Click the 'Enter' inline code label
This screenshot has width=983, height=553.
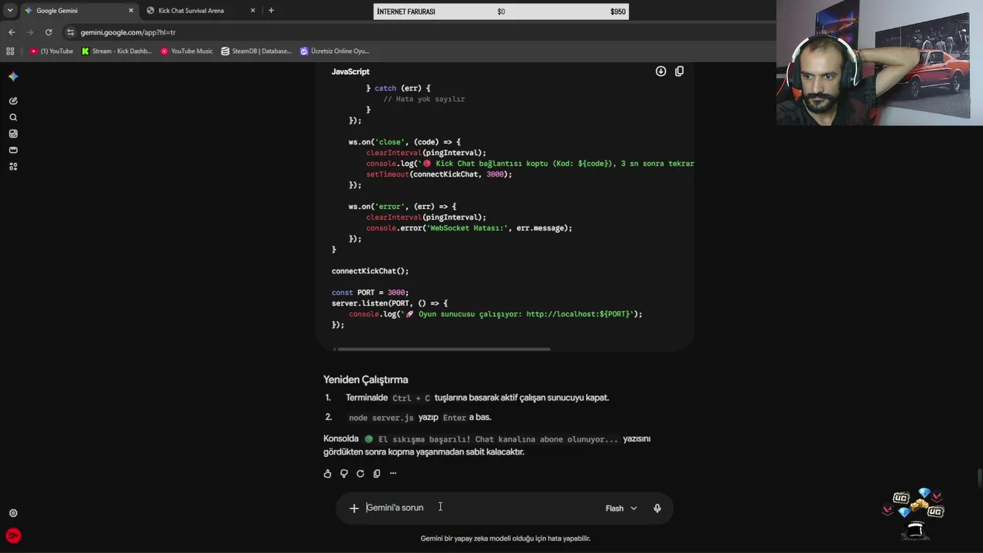pyautogui.click(x=455, y=418)
